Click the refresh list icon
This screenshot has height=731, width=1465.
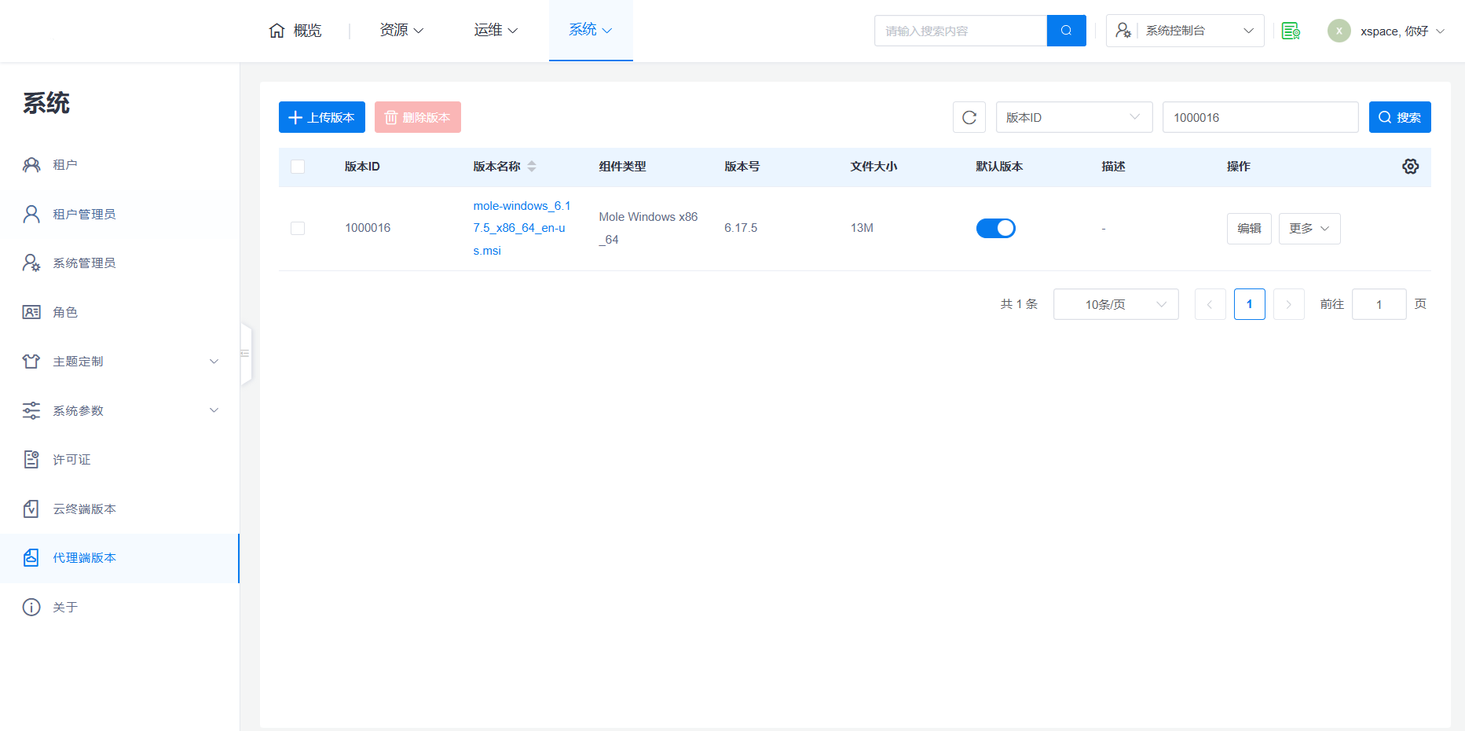coord(969,117)
